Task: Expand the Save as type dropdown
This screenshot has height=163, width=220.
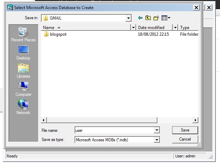Action: coord(157,140)
